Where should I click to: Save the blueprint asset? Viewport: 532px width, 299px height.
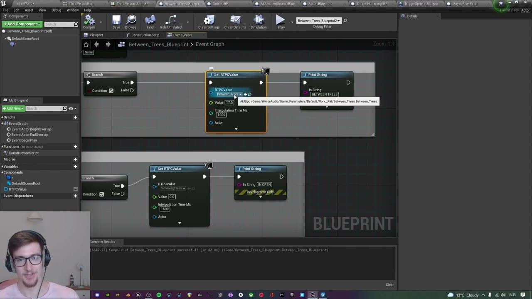116,22
